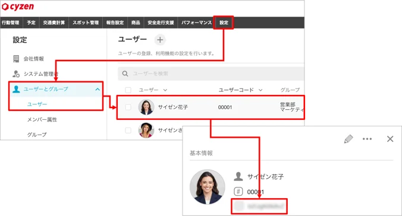Click the pencil edit icon in detail panel

(348, 139)
